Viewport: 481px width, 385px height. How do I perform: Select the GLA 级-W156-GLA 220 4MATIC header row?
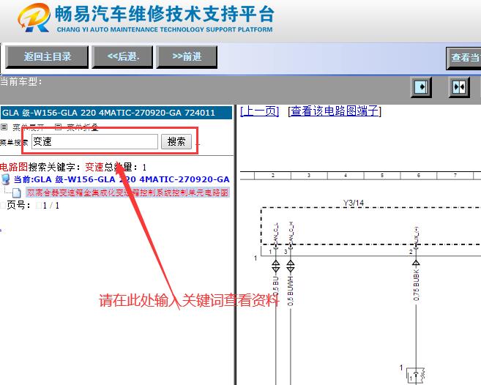[116, 113]
